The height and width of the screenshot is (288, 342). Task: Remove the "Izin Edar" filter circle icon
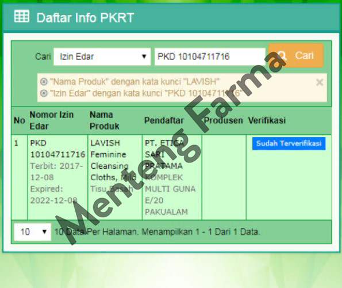click(x=44, y=93)
